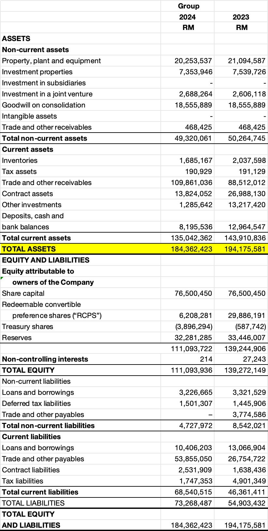Click the 2024 Deferred tax liabilities value
Viewport: 268px width, 531px height.
(196, 404)
